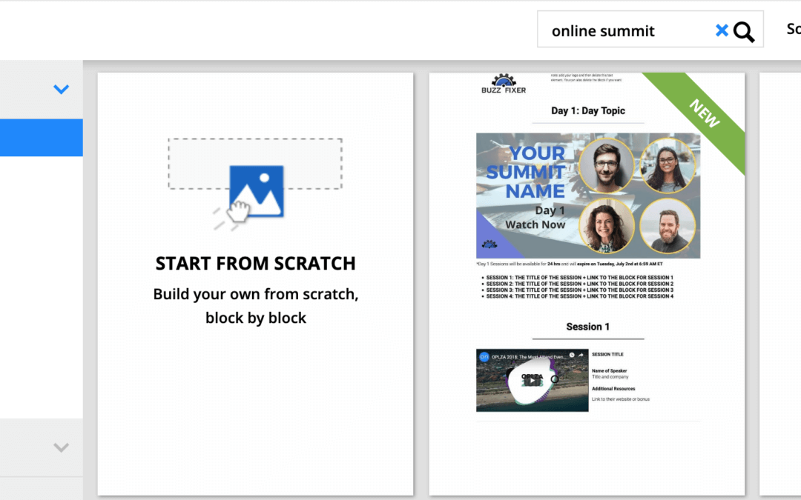Choose the START FROM SCRATCH heading
The width and height of the screenshot is (801, 500).
255,263
